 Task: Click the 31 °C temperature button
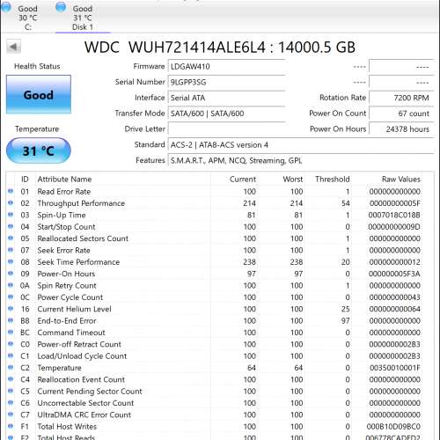coord(39,150)
